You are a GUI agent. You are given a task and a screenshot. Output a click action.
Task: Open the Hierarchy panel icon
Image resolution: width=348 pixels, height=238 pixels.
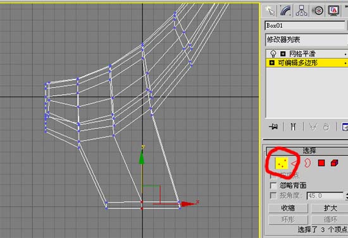302,10
